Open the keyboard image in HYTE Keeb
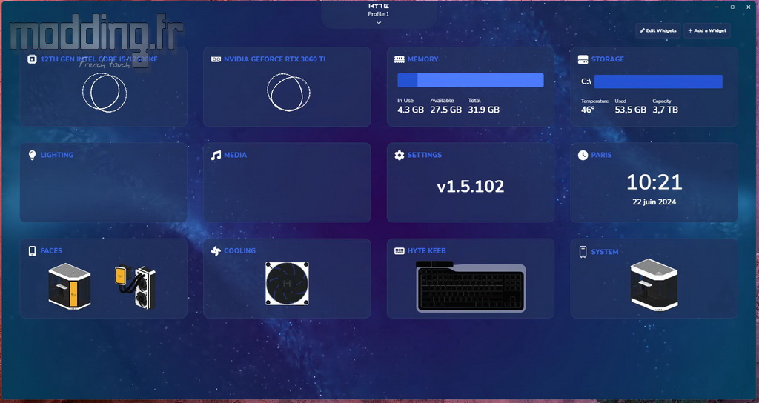This screenshot has width=759, height=403. coord(471,287)
